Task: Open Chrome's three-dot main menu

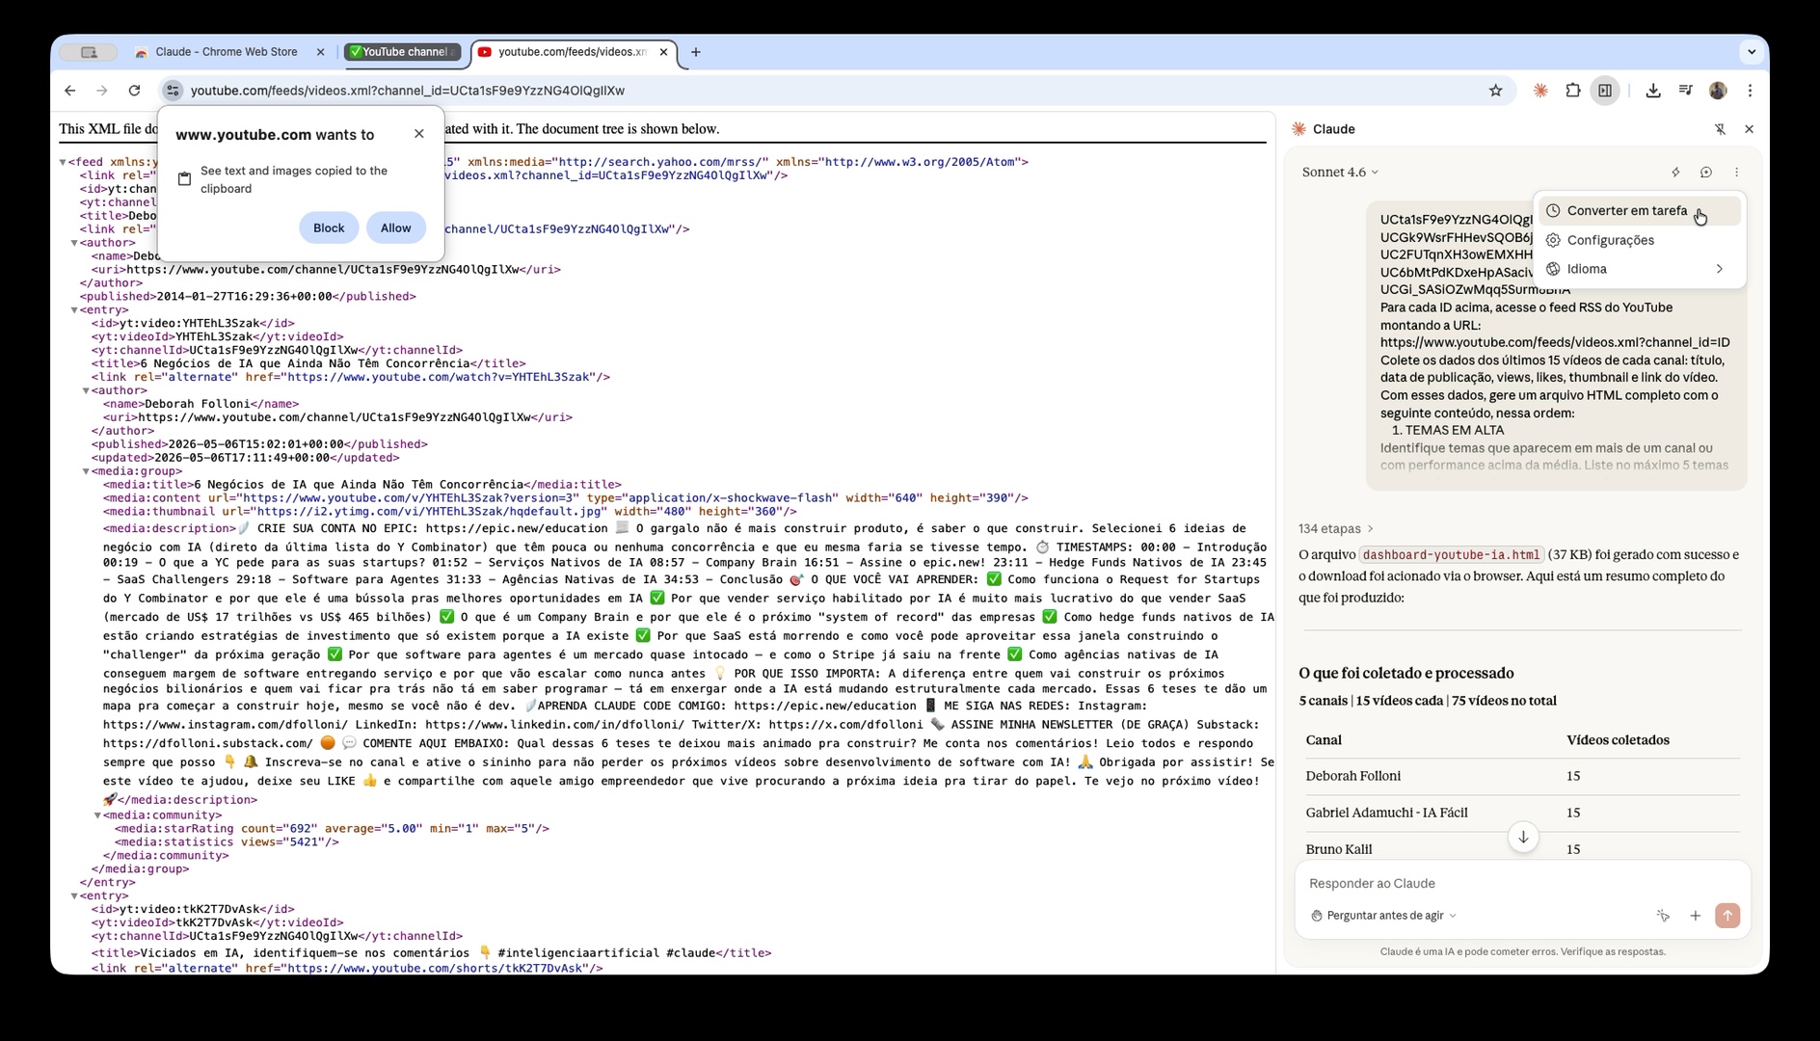Action: [x=1750, y=91]
